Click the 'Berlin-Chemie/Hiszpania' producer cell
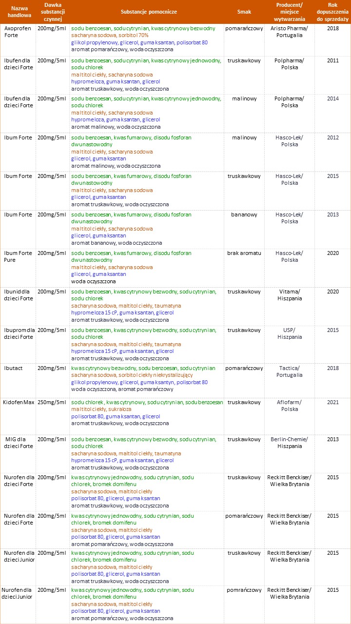351x624 pixels. [x=289, y=443]
